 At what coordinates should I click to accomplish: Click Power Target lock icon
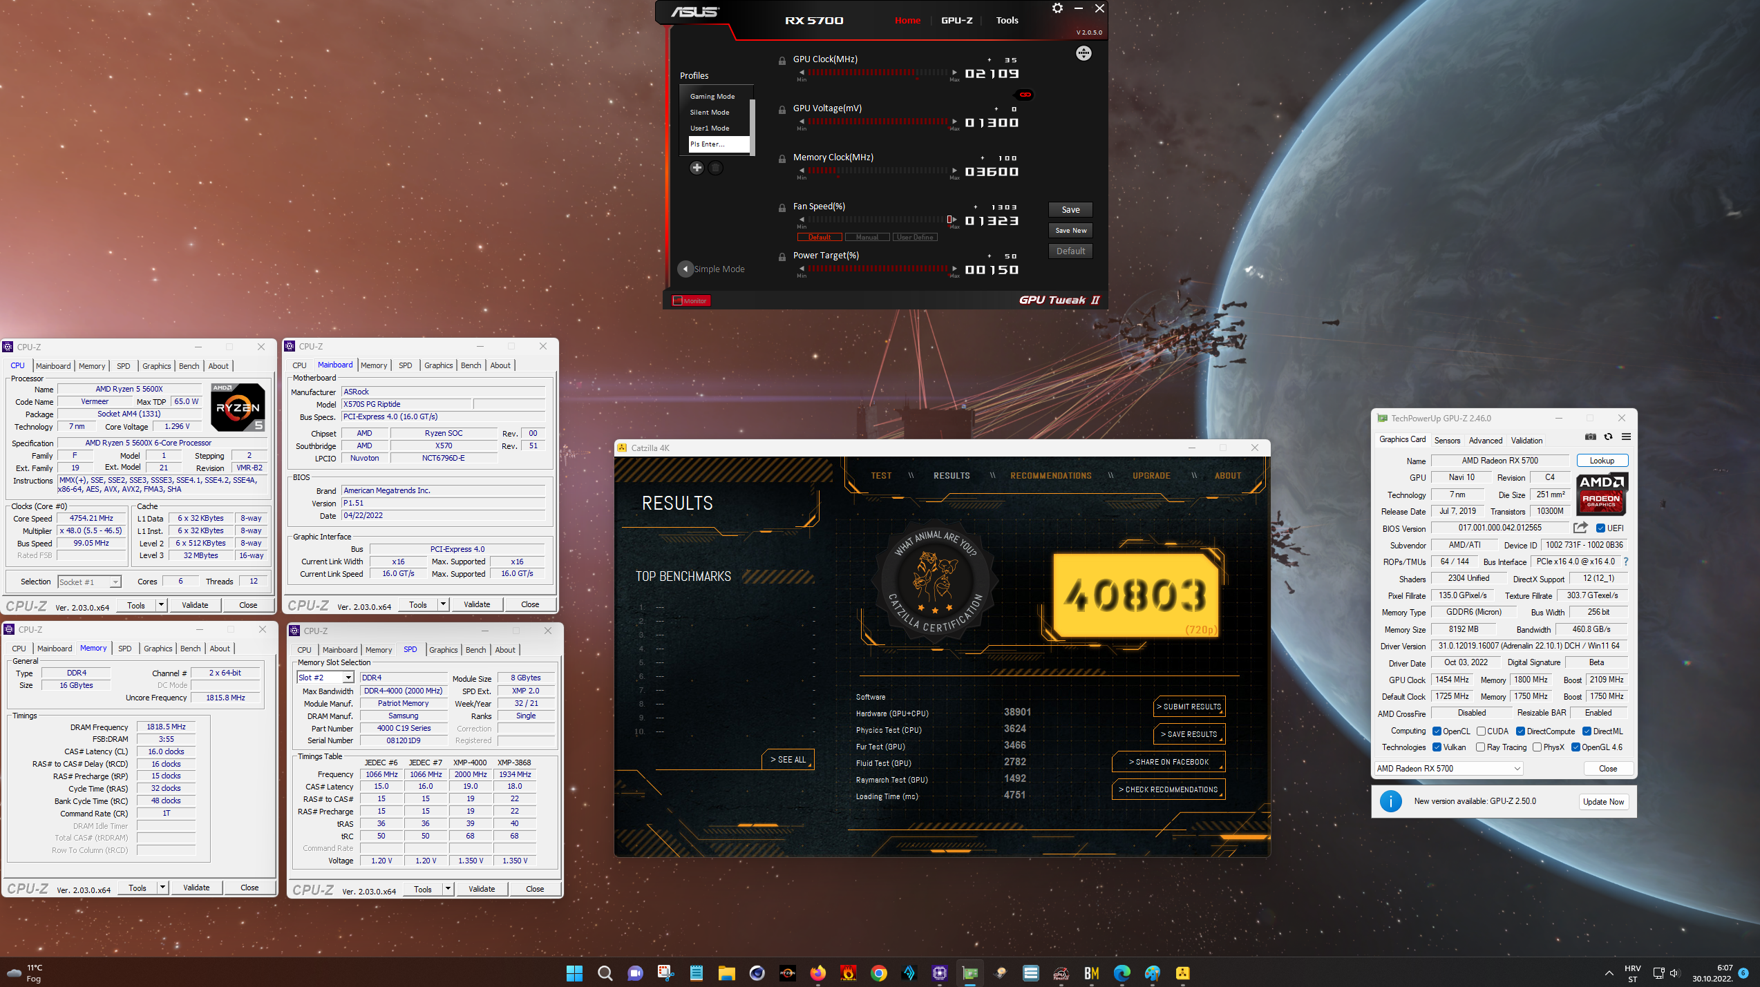[x=782, y=257]
